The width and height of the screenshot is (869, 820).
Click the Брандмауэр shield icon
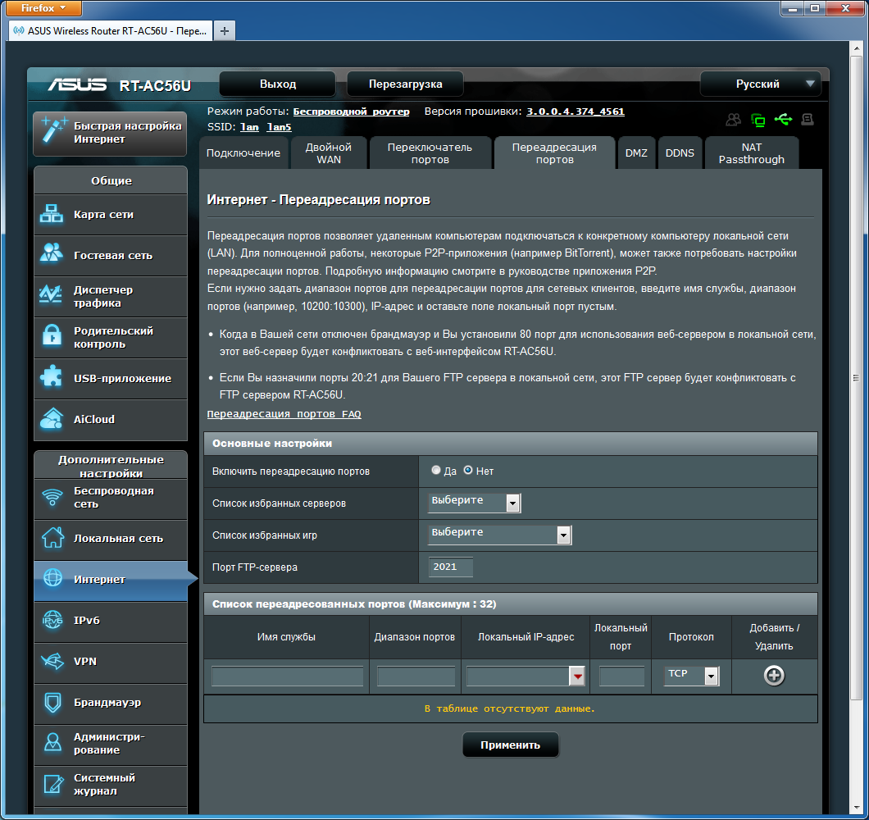pos(52,702)
